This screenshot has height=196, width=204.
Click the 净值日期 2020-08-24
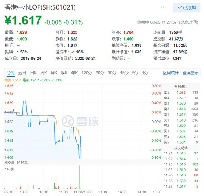pos(85,59)
